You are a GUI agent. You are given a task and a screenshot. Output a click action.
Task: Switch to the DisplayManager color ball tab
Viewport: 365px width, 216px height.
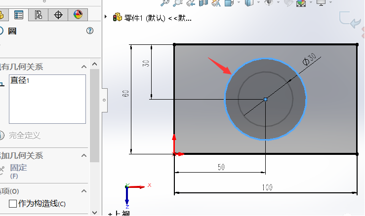(x=78, y=15)
